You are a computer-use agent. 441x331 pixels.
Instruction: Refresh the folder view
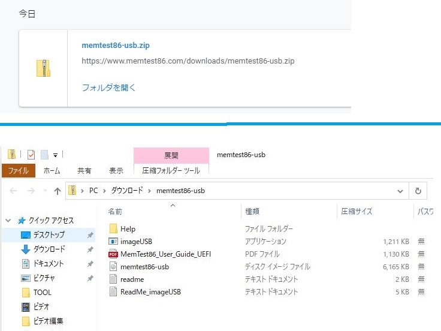click(x=418, y=191)
